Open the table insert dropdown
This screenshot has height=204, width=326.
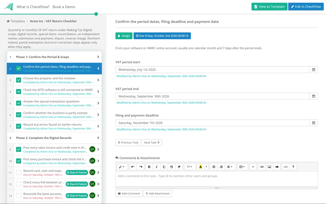[x=242, y=167]
